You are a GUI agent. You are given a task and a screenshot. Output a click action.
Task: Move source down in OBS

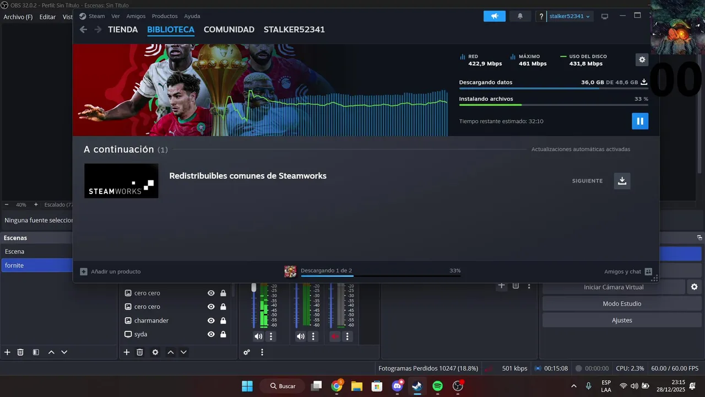183,352
